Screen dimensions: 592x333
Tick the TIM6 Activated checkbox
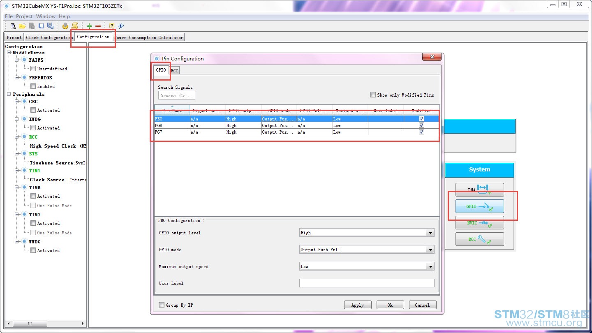tap(33, 196)
